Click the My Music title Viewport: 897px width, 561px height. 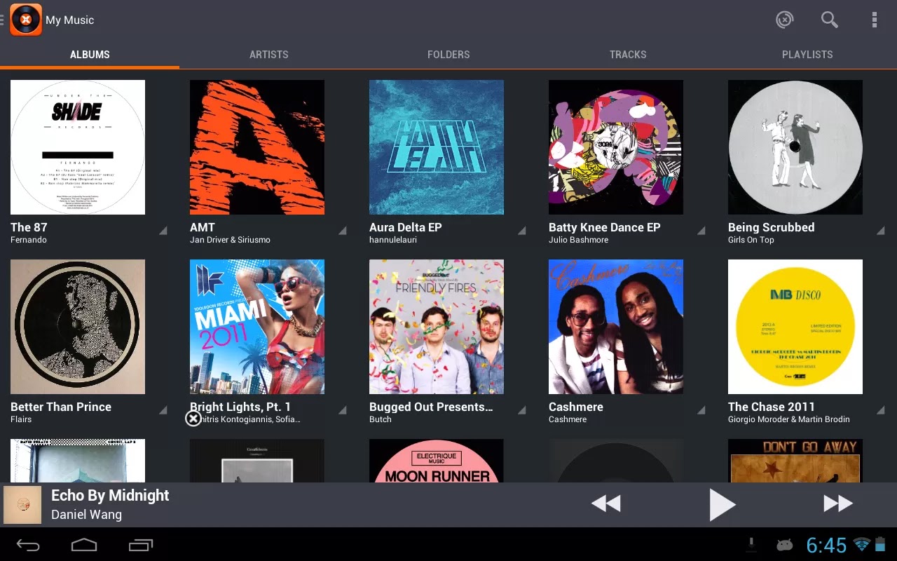point(69,20)
